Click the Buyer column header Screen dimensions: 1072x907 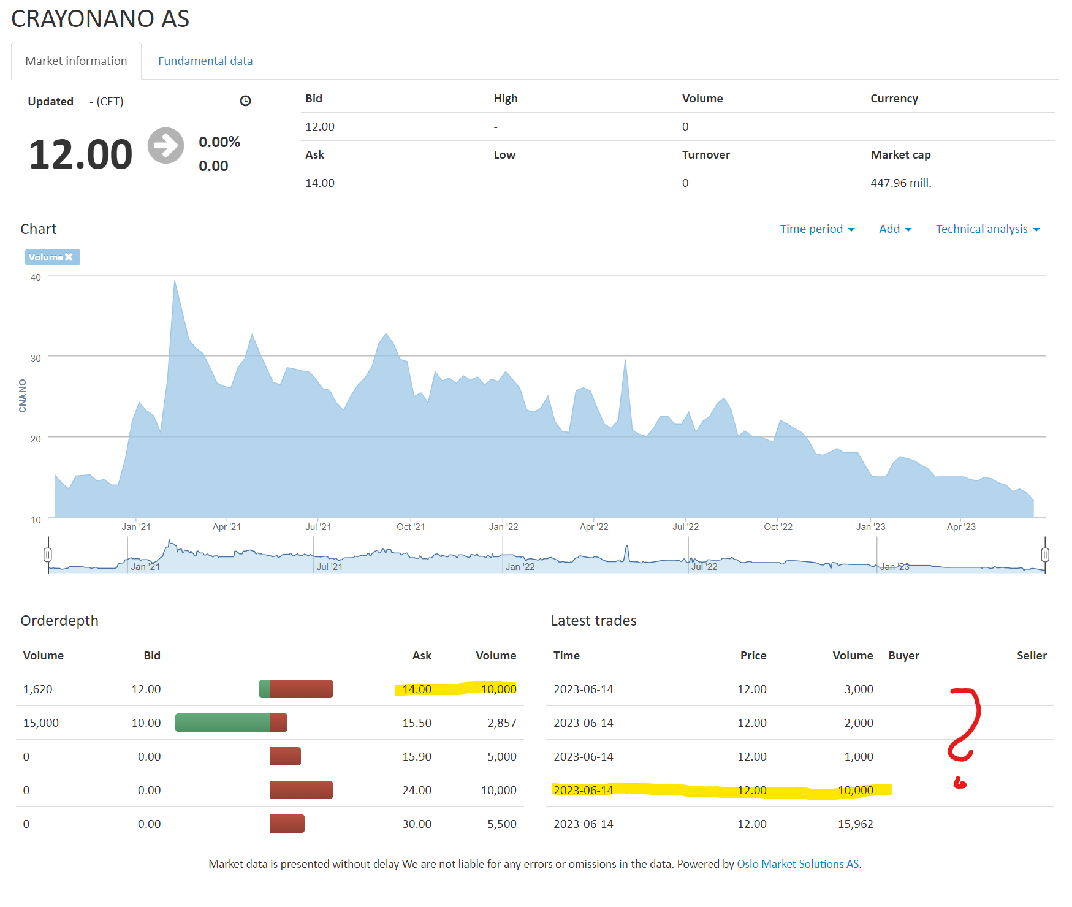903,655
